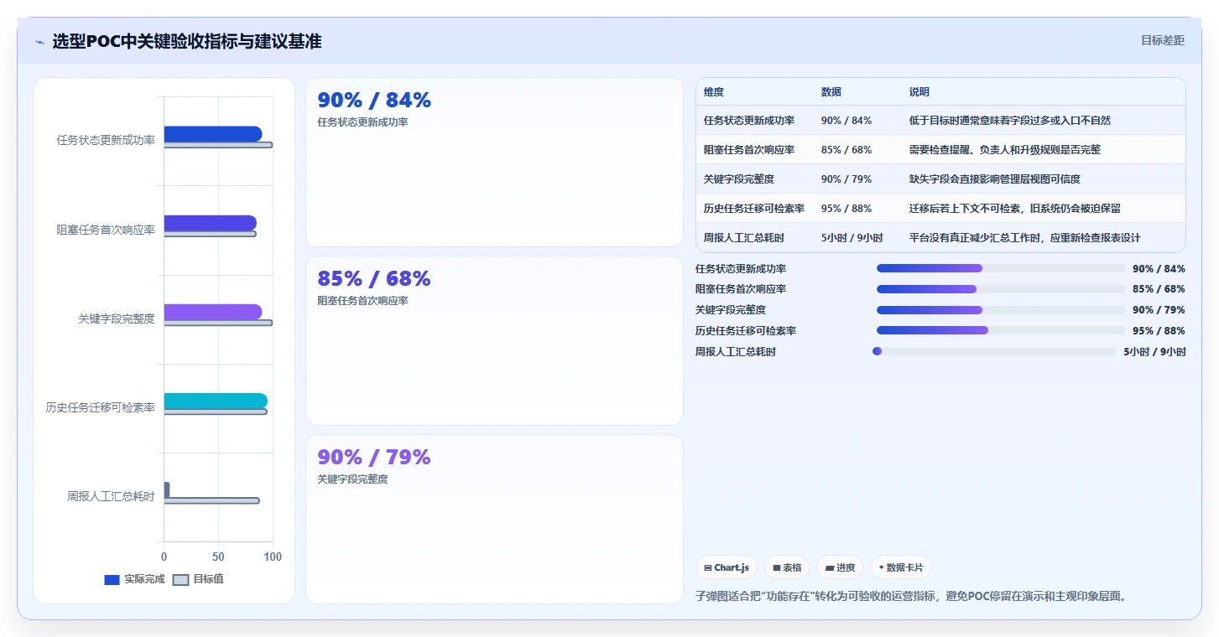Click the 目标差距 label in the header
The image size is (1219, 637).
[1162, 40]
